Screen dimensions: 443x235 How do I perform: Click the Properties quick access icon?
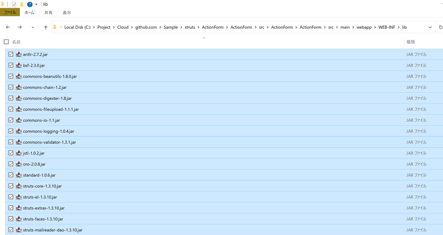14,4
